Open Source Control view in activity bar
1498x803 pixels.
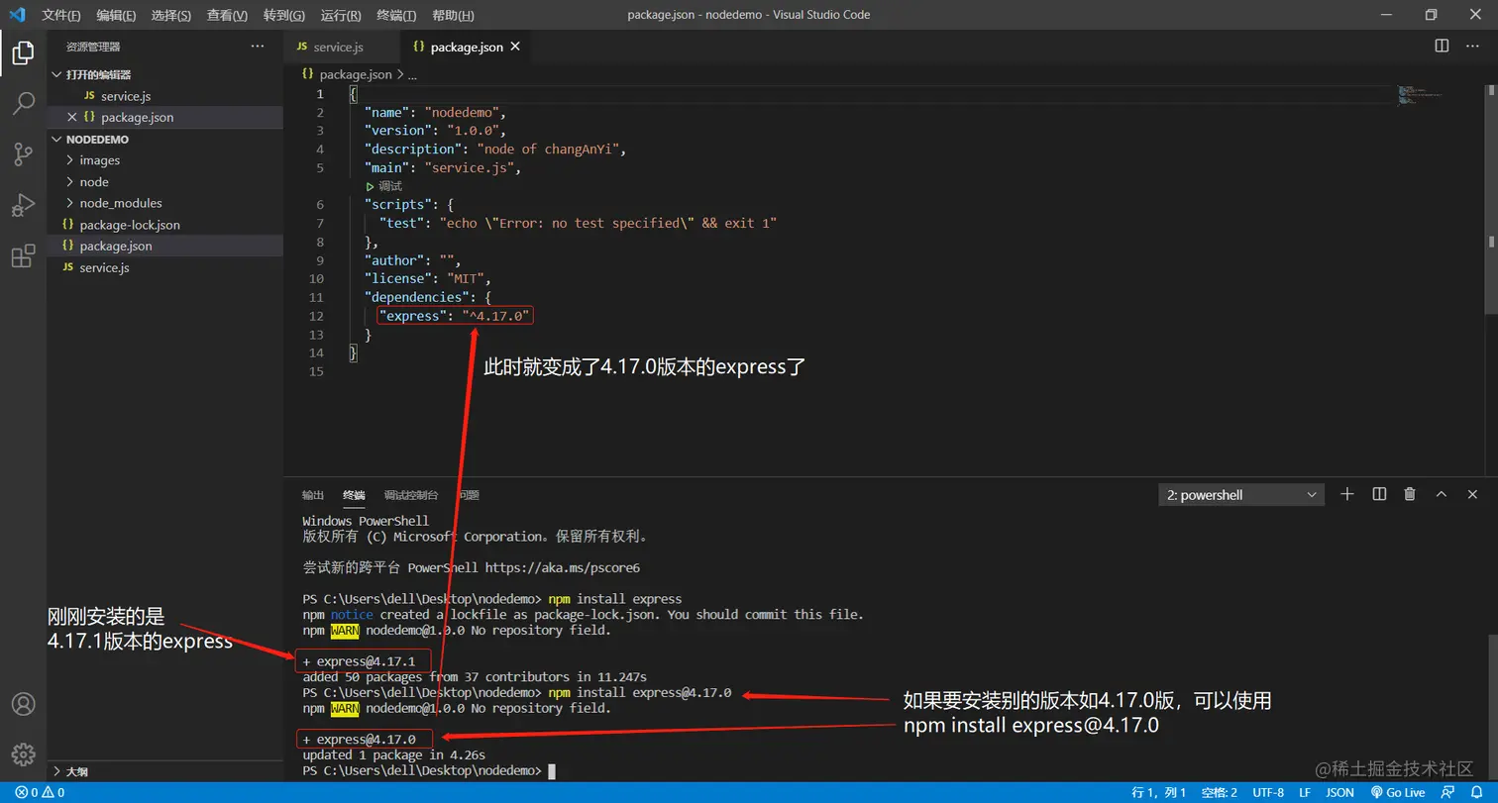point(23,153)
